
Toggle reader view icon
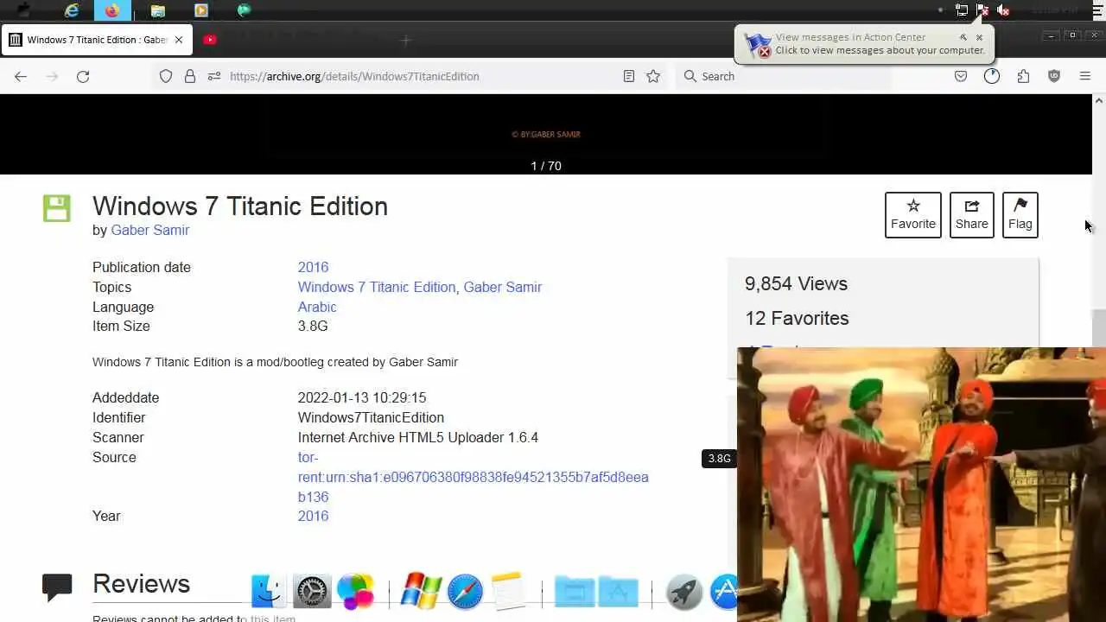(x=629, y=76)
